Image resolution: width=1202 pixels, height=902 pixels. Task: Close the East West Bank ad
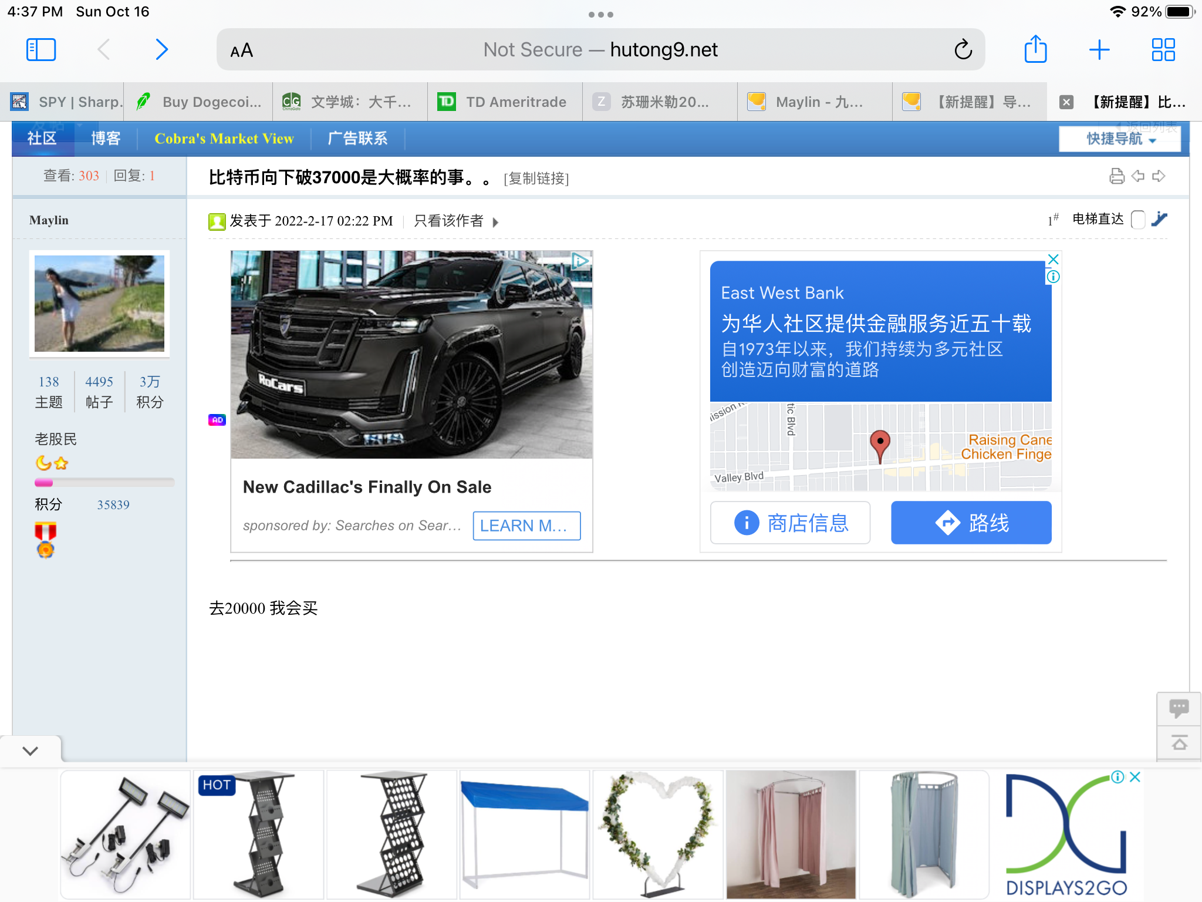(1054, 259)
